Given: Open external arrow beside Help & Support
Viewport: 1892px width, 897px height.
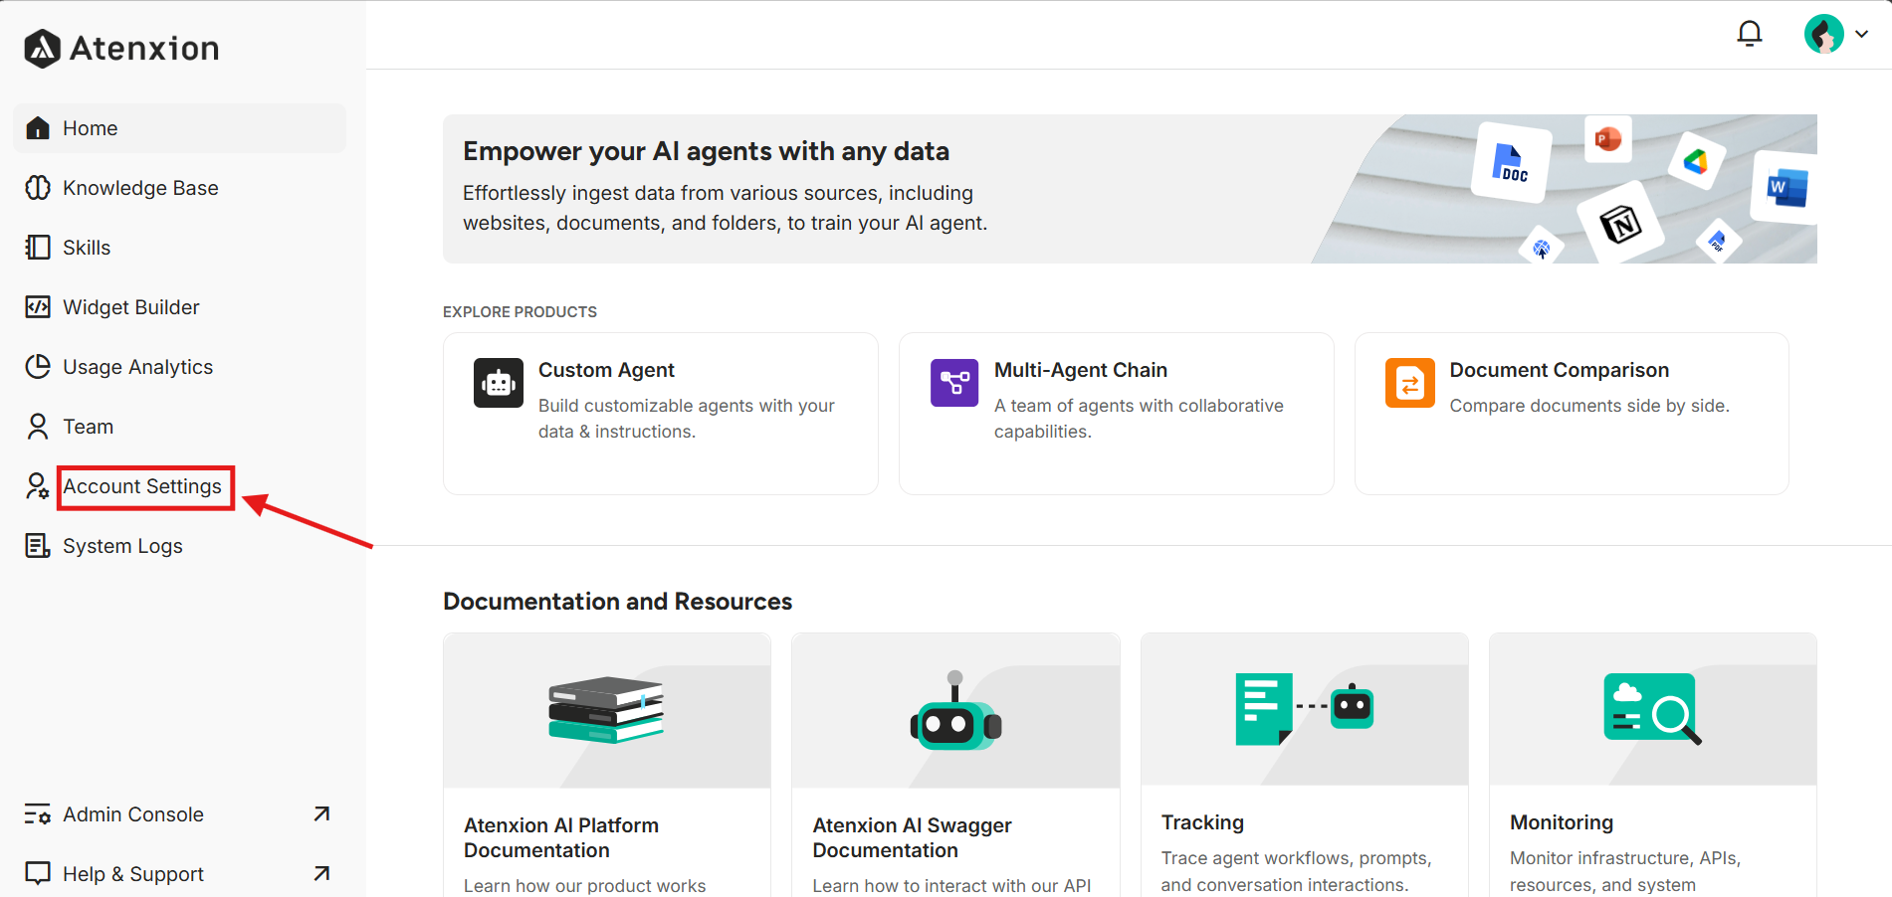Looking at the screenshot, I should pos(321,873).
